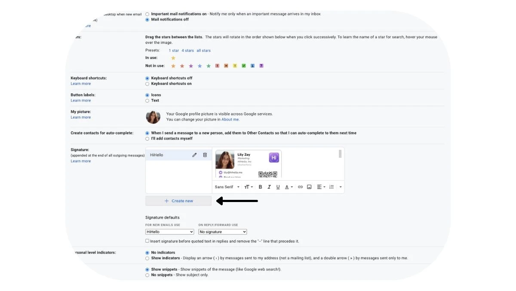Delete the HiHello signature with the trash icon
Viewport: 516px width, 291px height.
pyautogui.click(x=205, y=154)
